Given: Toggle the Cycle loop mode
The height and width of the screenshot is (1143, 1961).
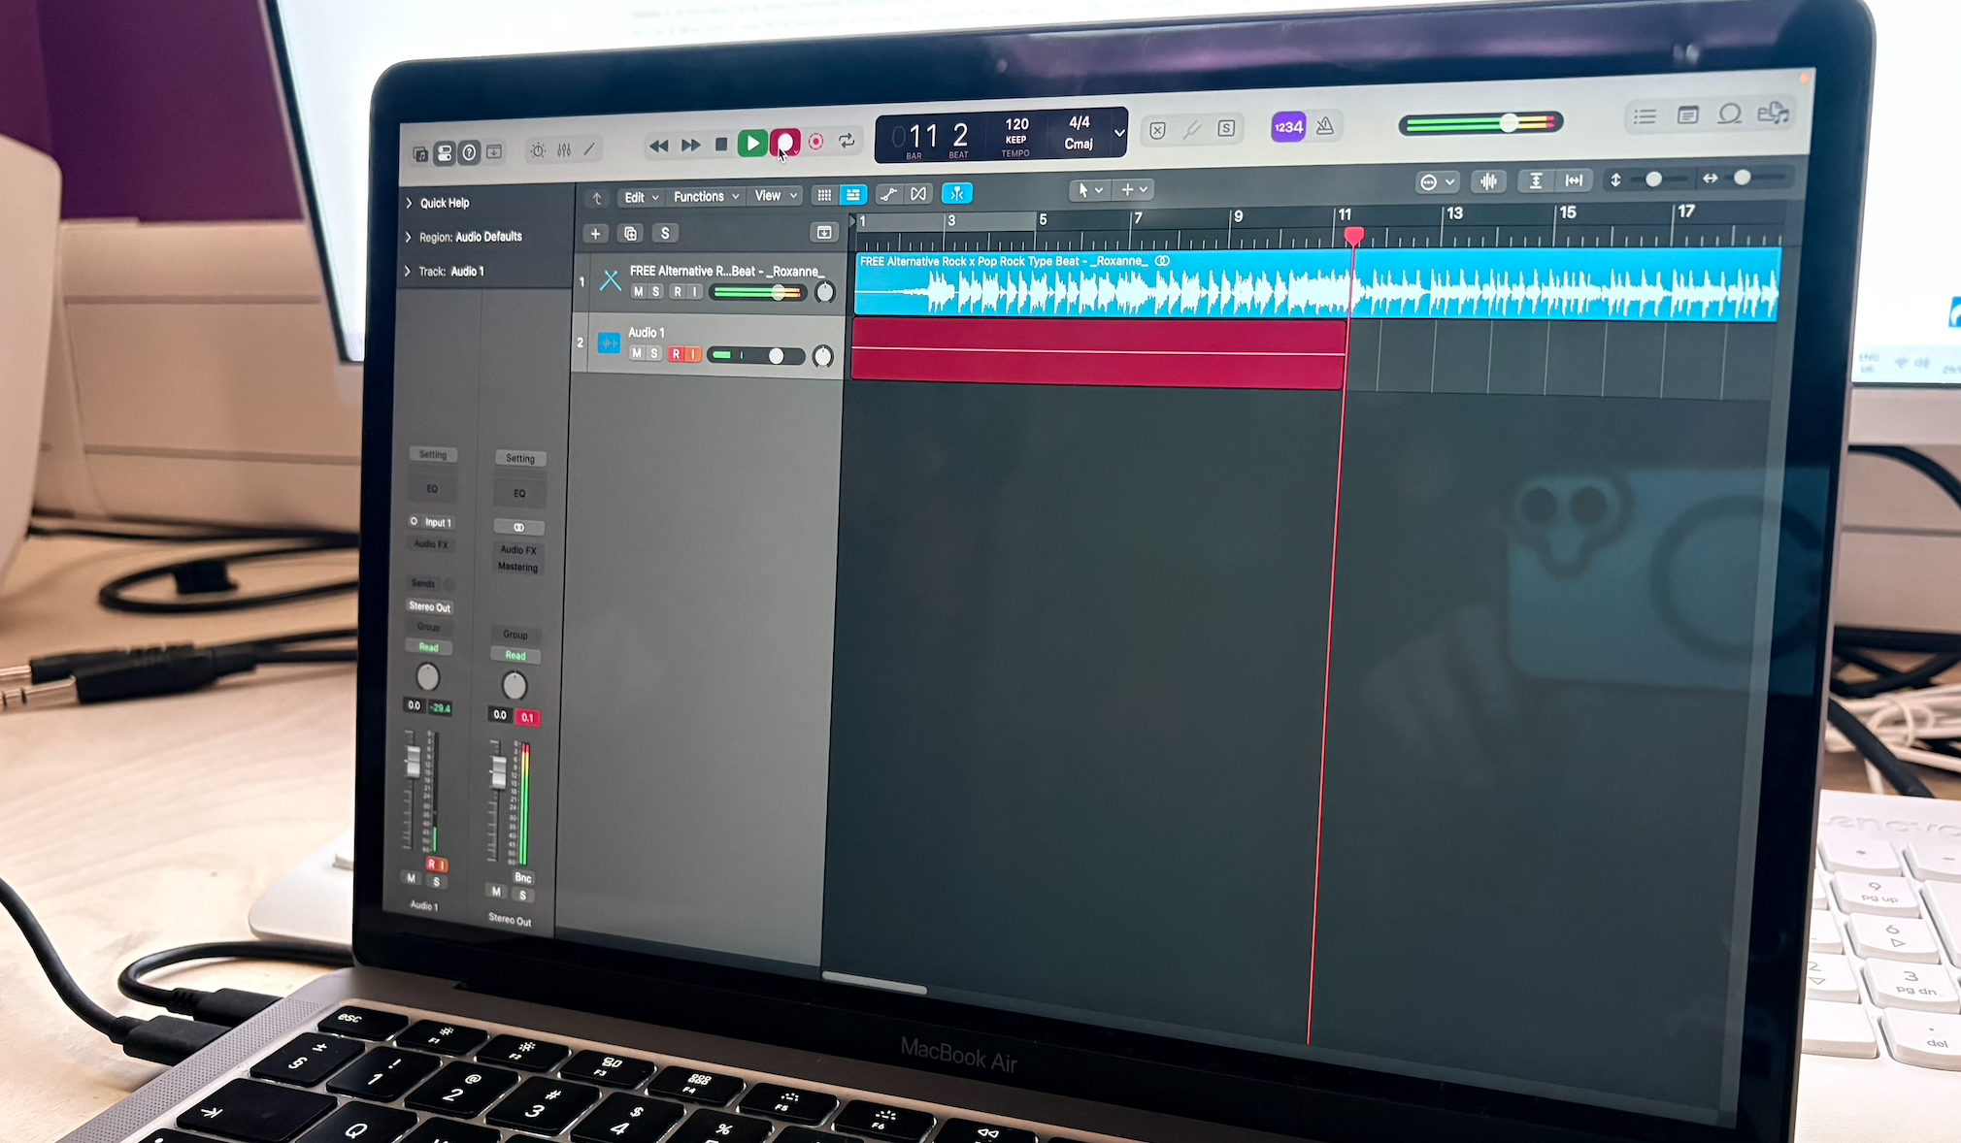Looking at the screenshot, I should tap(847, 142).
